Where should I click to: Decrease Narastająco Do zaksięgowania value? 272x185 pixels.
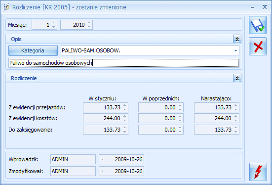[235, 132]
